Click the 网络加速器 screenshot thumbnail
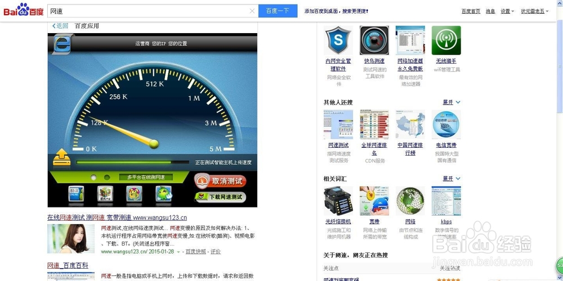 (410, 40)
